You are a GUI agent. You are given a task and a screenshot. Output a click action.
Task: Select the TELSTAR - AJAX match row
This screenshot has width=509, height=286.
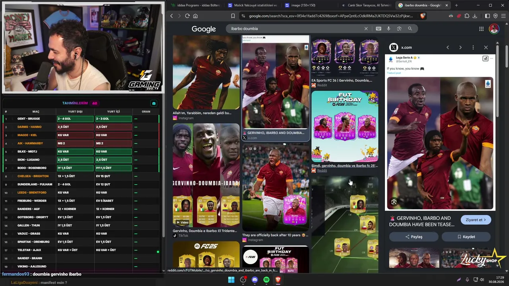pyautogui.click(x=81, y=250)
